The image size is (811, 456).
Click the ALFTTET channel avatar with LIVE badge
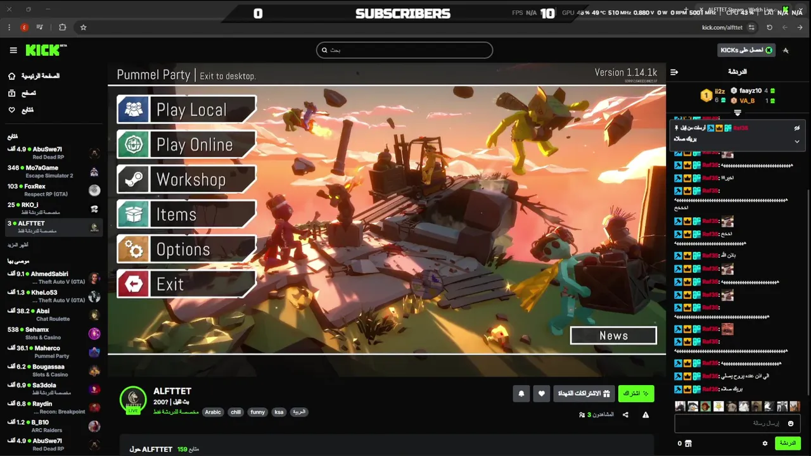coord(133,400)
